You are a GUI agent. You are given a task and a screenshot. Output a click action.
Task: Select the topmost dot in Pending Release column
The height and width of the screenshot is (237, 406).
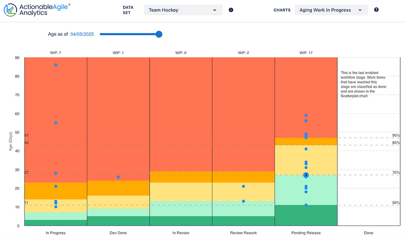point(306,115)
